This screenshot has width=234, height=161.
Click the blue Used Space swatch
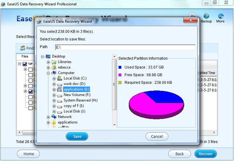pos(120,67)
